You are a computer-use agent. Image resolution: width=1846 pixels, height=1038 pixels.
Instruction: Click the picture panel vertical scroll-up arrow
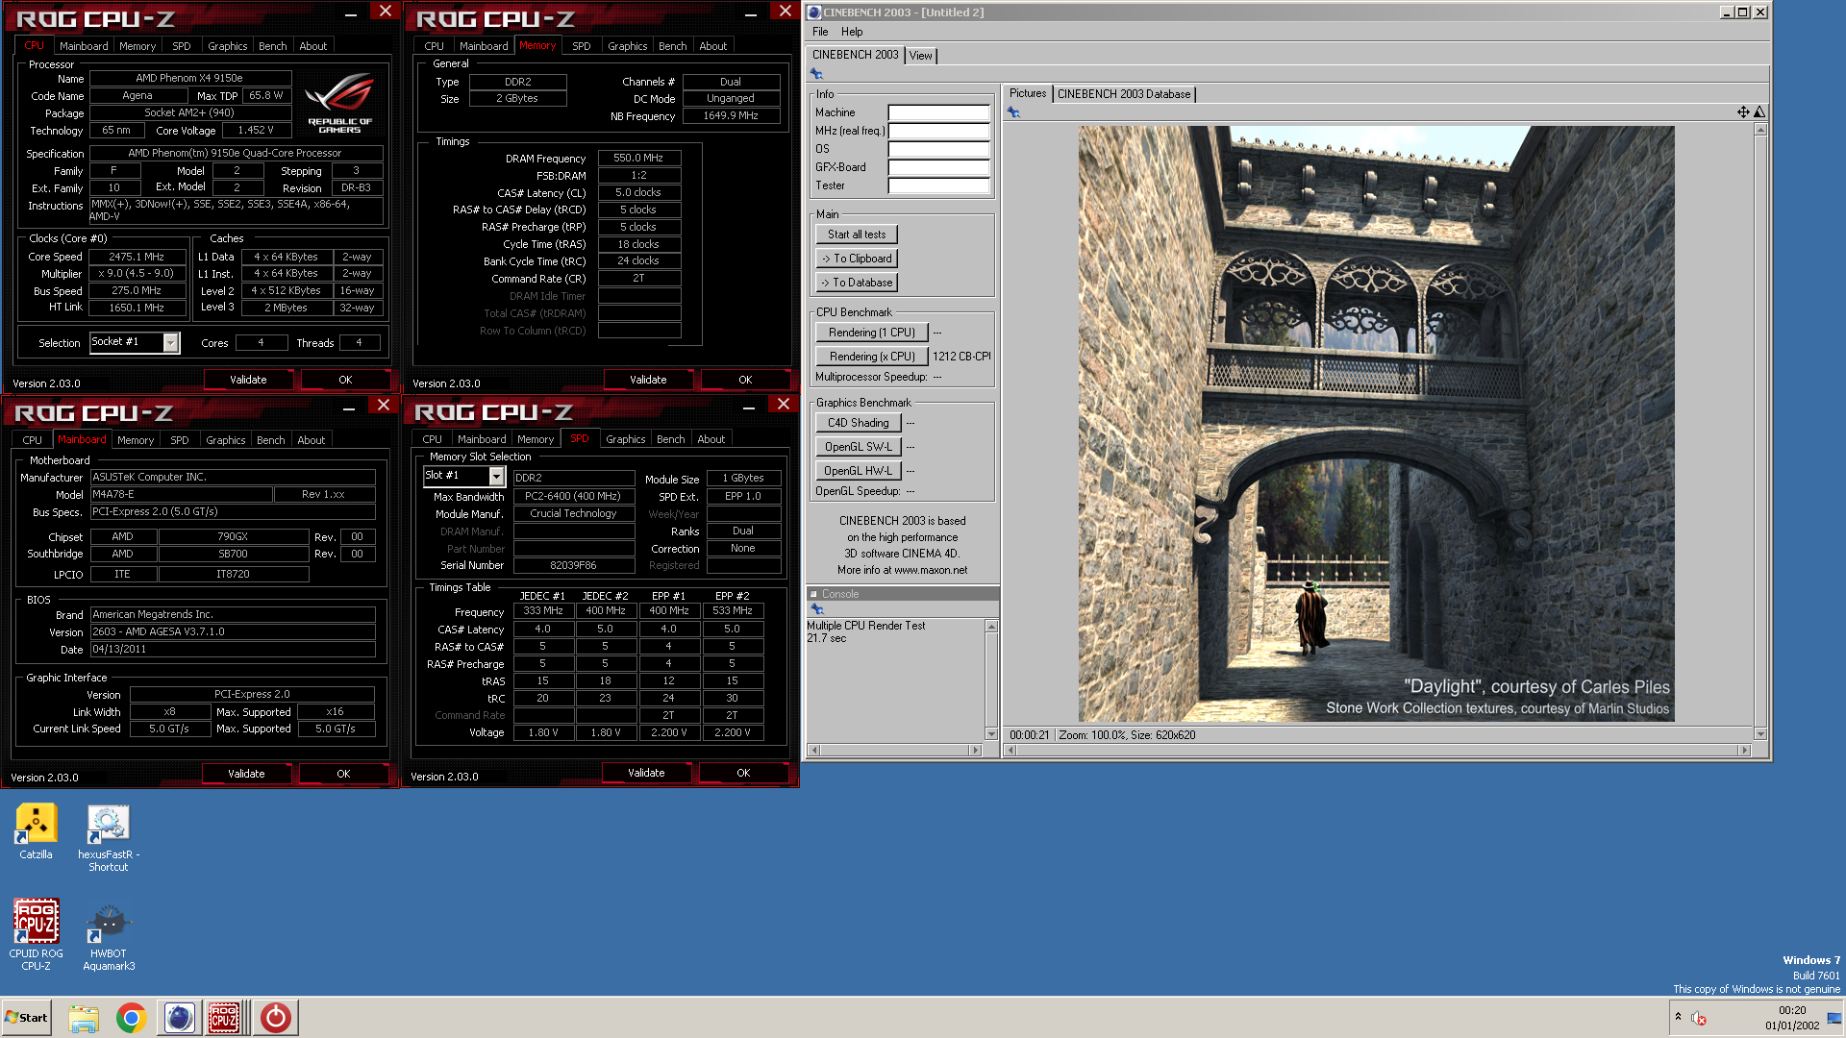(1760, 129)
